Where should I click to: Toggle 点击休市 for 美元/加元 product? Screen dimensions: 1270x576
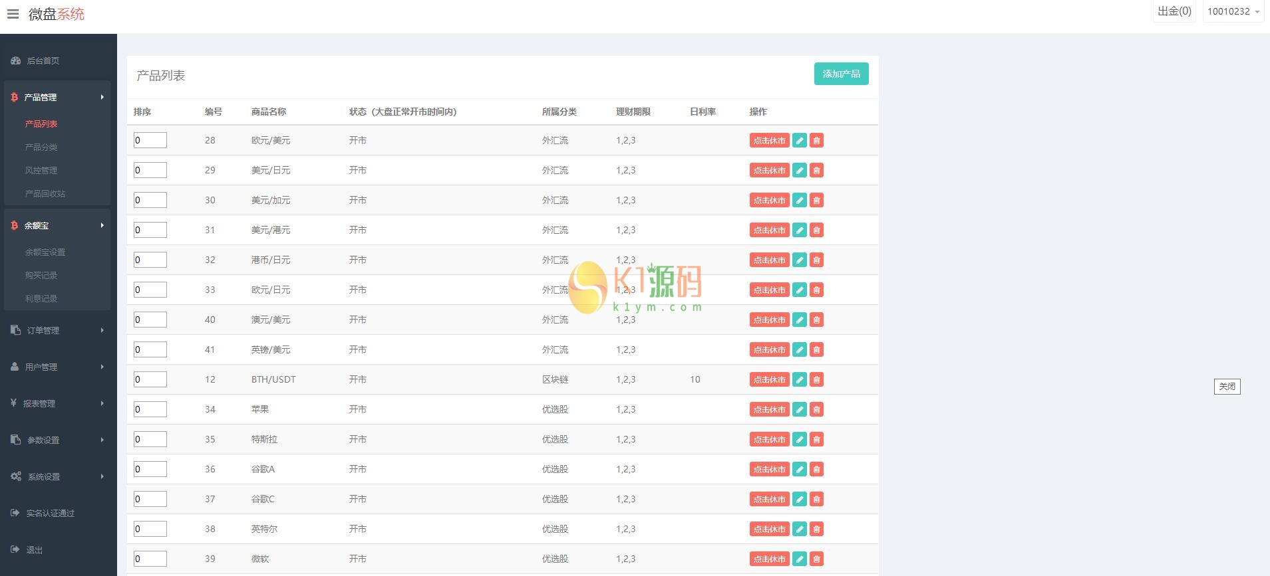pyautogui.click(x=769, y=200)
